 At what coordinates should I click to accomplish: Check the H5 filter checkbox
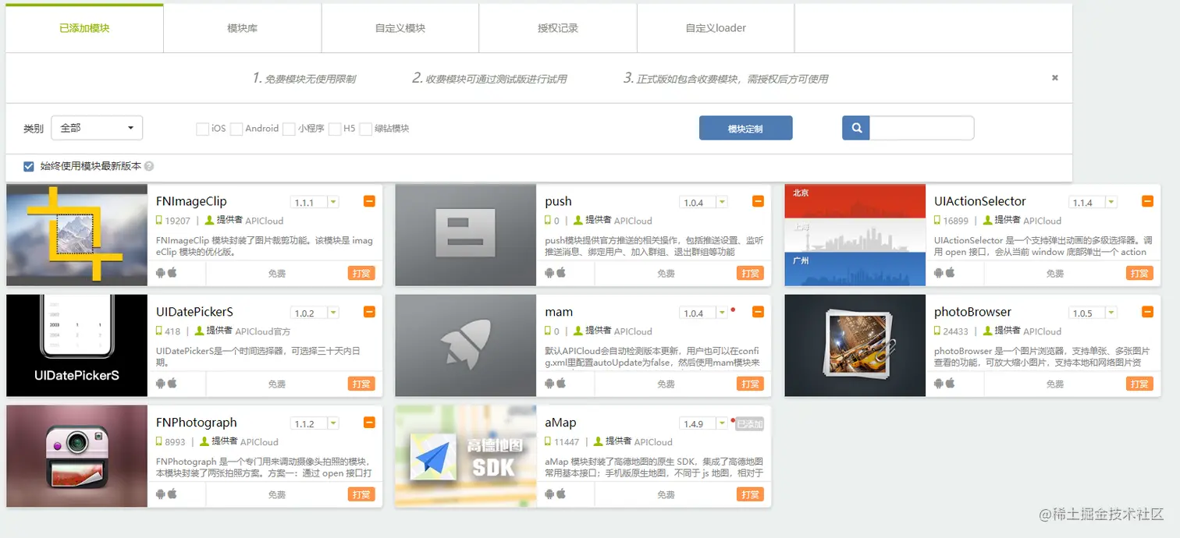point(335,129)
